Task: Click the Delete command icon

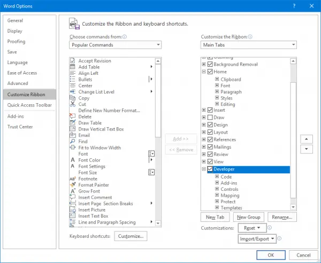Action: tap(72, 117)
